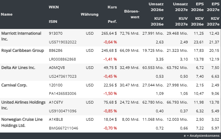This screenshot has width=221, height=139.
Task: Click the Kurs column header
Action: click(x=112, y=7)
